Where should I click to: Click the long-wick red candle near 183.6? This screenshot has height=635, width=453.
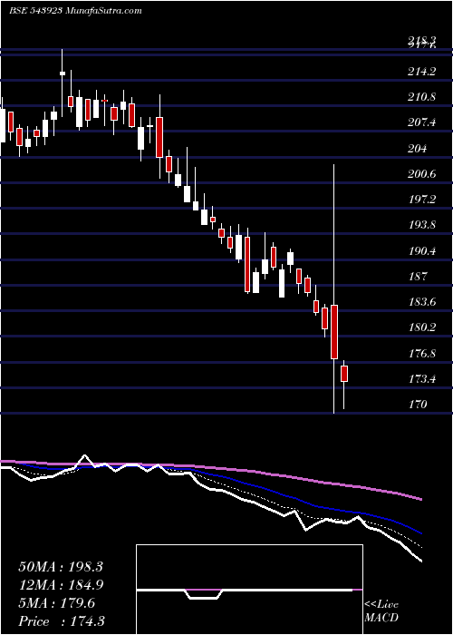pos(334,332)
